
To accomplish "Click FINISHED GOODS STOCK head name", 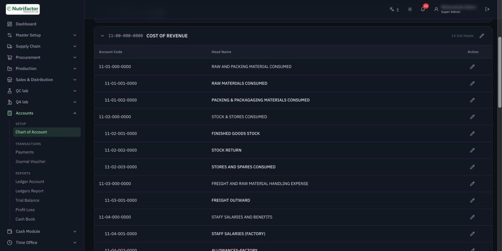I will point(236,134).
